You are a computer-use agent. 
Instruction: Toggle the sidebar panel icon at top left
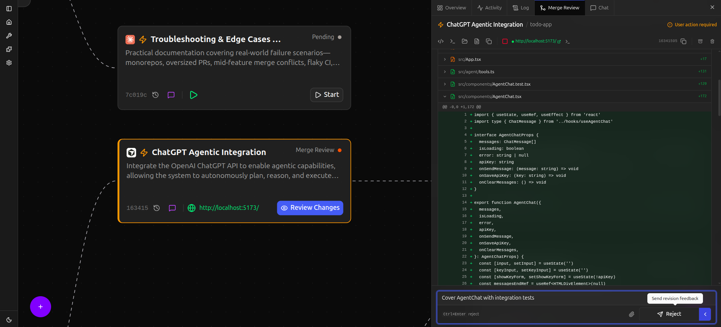9,9
